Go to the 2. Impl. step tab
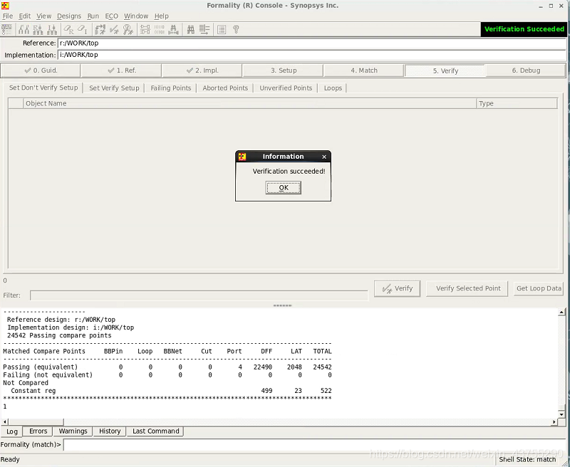The image size is (570, 467). tap(202, 70)
